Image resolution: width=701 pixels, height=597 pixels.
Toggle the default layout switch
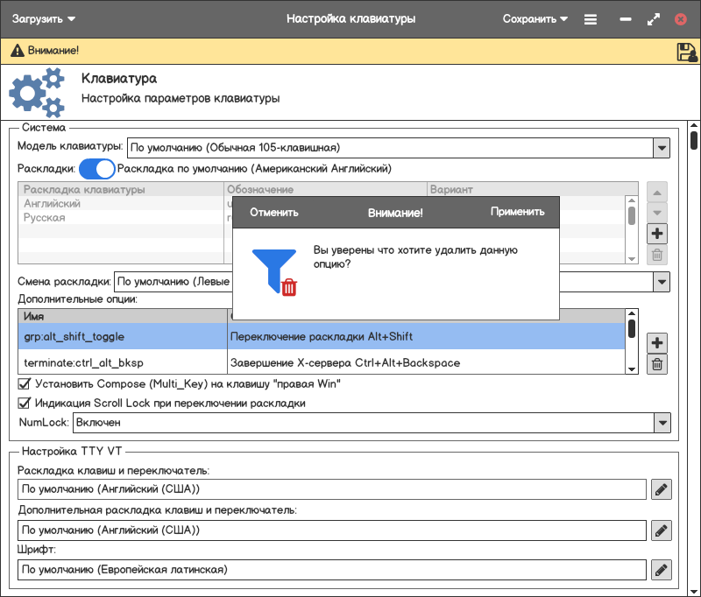point(97,168)
